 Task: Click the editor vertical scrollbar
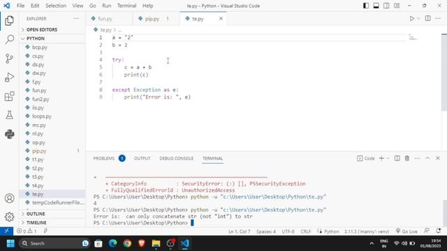pos(444,73)
